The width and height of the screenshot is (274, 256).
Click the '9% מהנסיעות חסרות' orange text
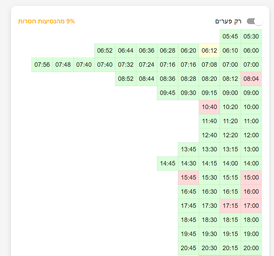tap(46, 21)
